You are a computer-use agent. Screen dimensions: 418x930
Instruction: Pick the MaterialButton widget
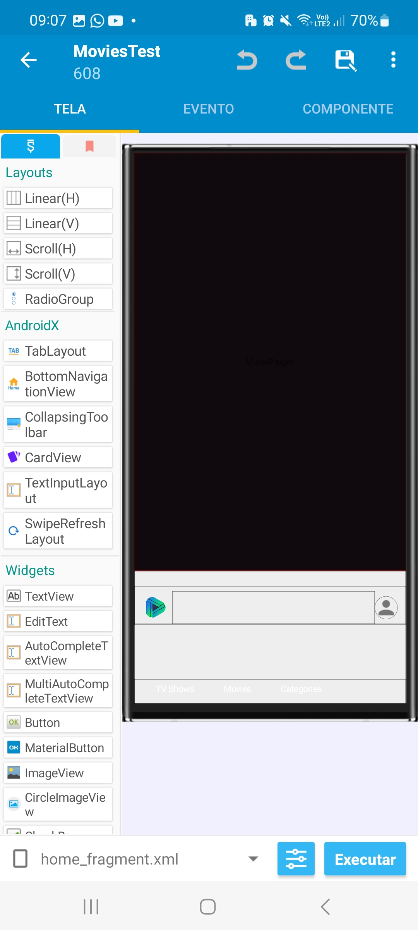click(58, 747)
